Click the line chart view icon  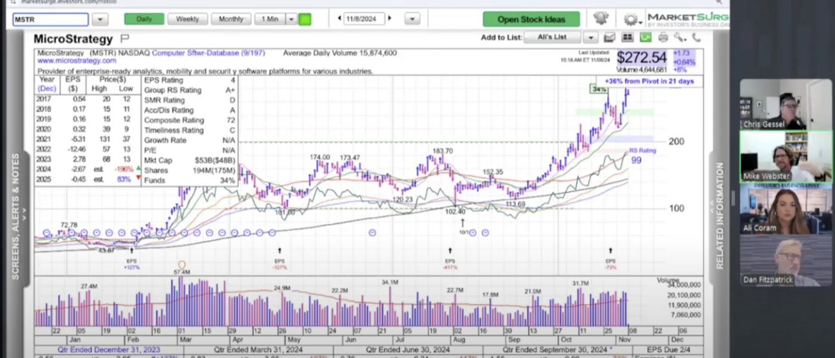(609, 38)
